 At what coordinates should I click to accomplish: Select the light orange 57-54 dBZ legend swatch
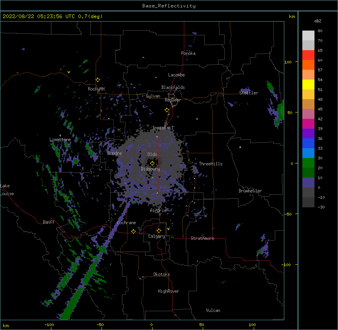coord(308,75)
